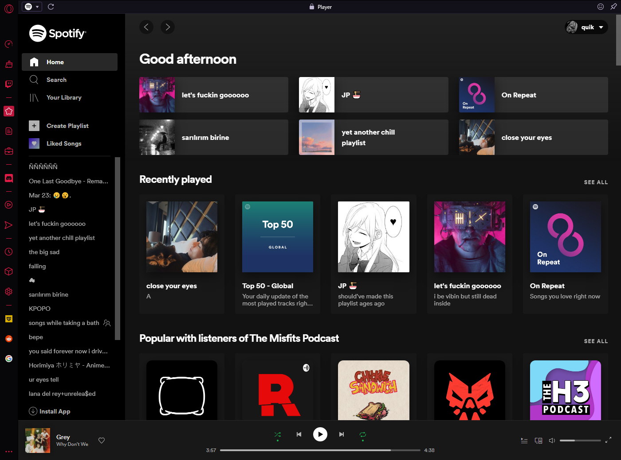
Task: Open GX Control speedometer icon
Action: [9, 44]
